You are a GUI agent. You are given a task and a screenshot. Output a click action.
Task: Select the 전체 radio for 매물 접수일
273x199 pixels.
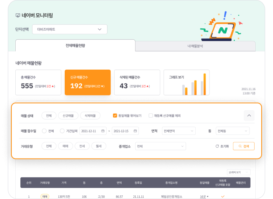point(44,131)
